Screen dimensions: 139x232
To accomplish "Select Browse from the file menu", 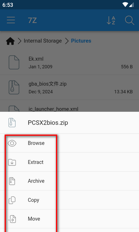I will tap(69, 143).
